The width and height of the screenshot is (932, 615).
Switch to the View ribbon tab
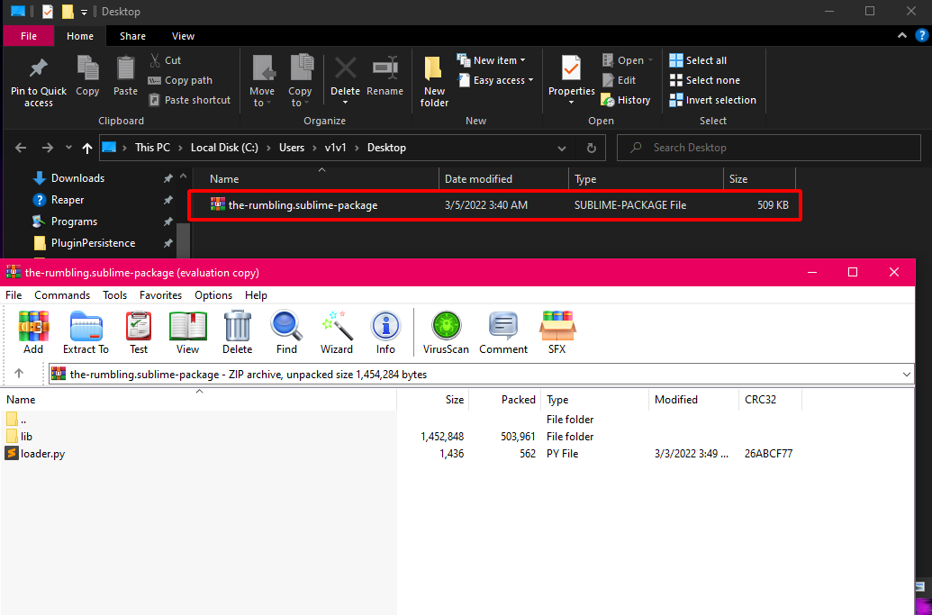pos(183,36)
